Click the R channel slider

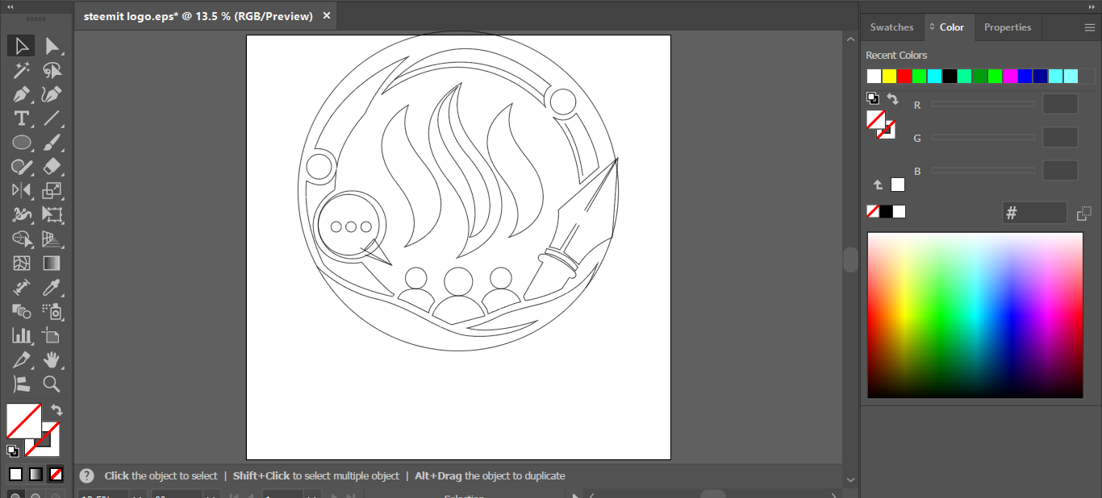pos(983,104)
